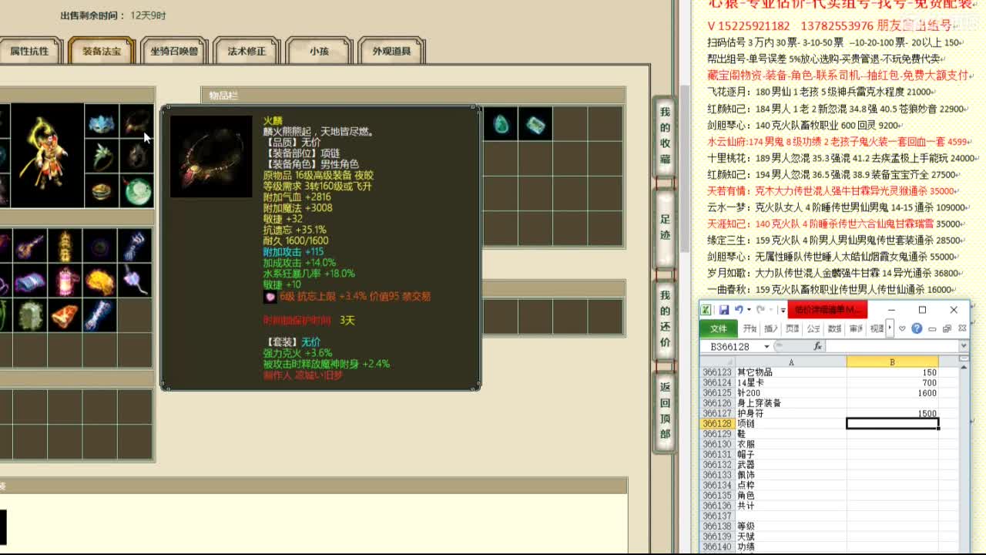Open the Excel 插入 ribbon tab
Image resolution: width=986 pixels, height=555 pixels.
tap(771, 328)
